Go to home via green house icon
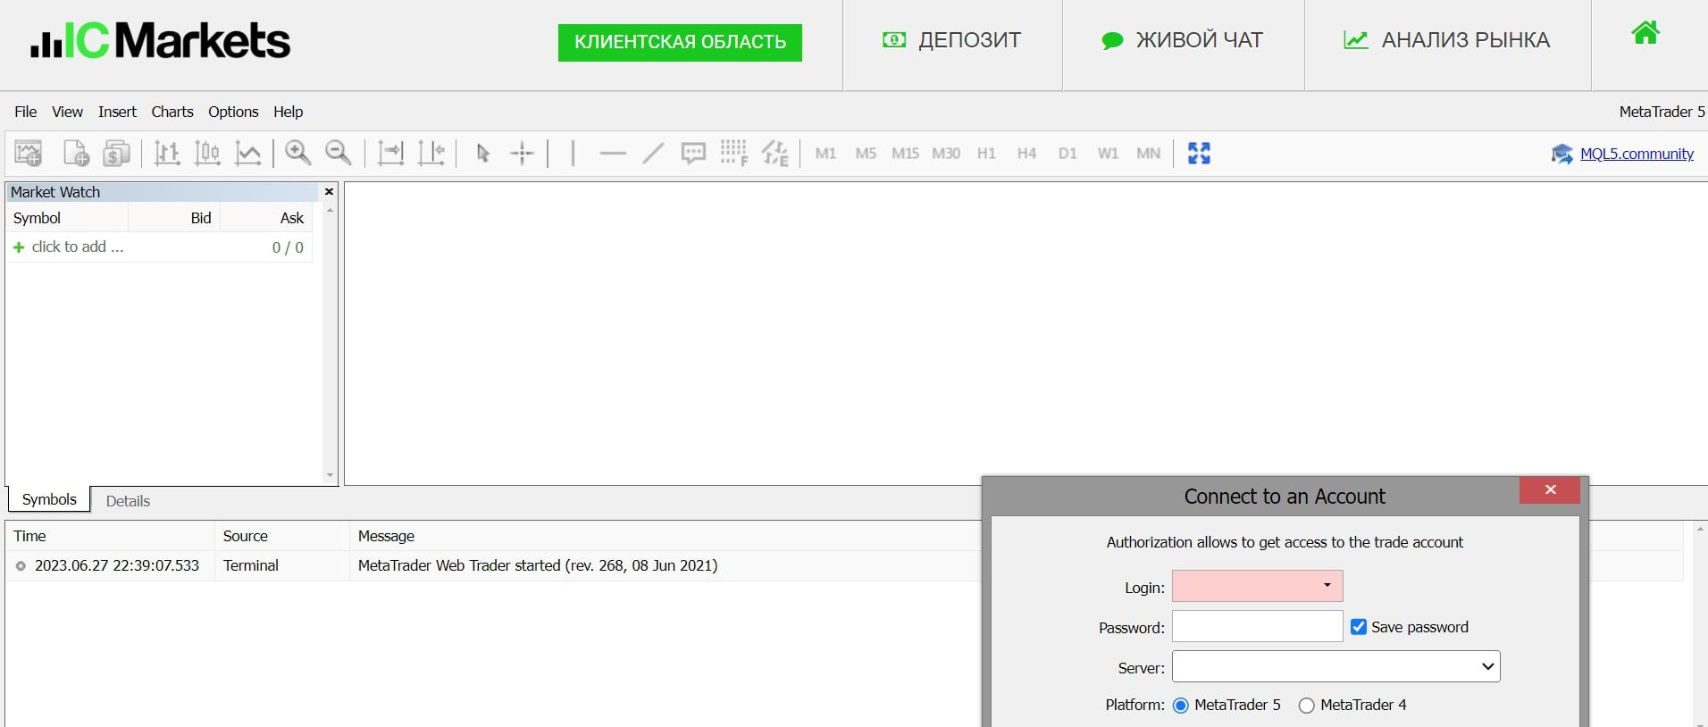 pos(1645,33)
